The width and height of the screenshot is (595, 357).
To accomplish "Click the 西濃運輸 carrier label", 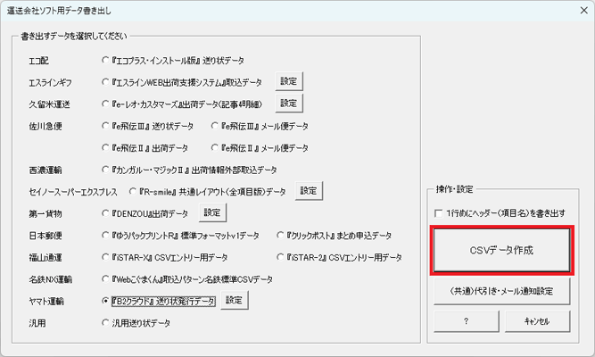I will pos(45,170).
